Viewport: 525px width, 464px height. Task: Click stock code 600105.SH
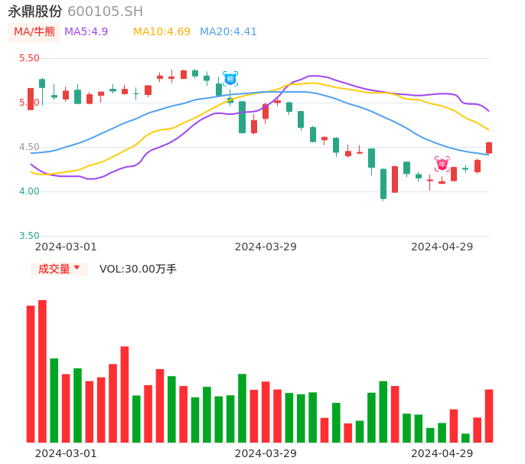click(x=105, y=11)
